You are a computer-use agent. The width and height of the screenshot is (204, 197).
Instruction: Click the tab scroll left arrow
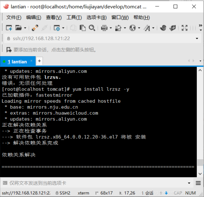tap(189, 61)
